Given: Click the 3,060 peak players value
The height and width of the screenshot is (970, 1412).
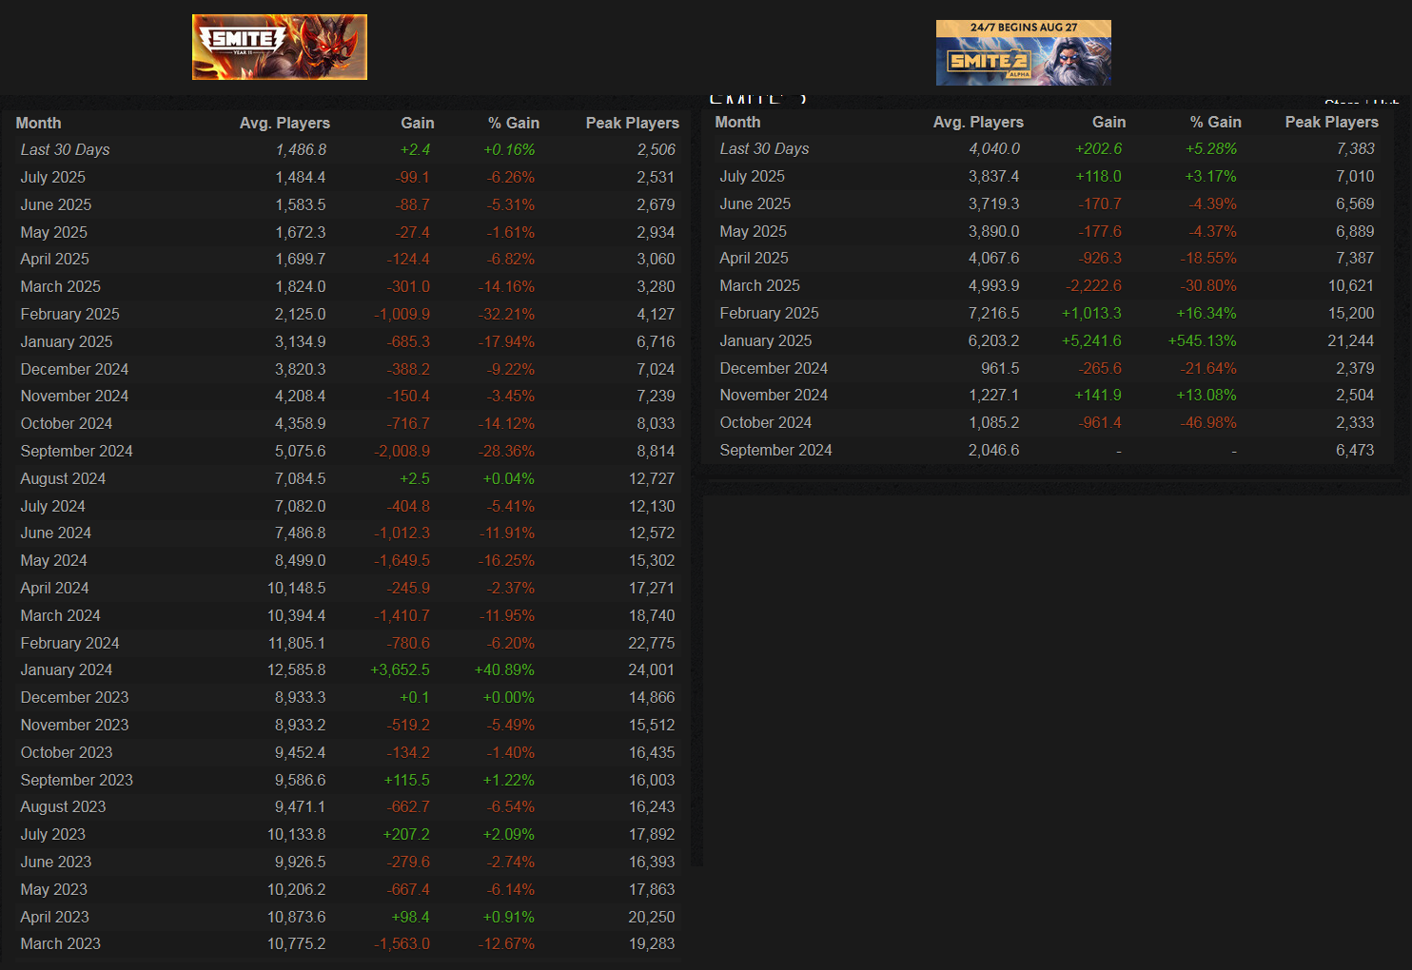Looking at the screenshot, I should tap(656, 259).
